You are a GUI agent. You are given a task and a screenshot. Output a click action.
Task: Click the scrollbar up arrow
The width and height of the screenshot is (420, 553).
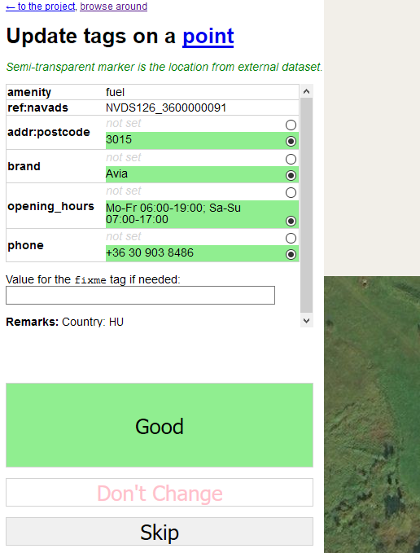(307, 91)
